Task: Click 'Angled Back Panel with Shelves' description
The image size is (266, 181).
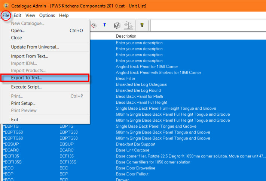Action: point(159,72)
